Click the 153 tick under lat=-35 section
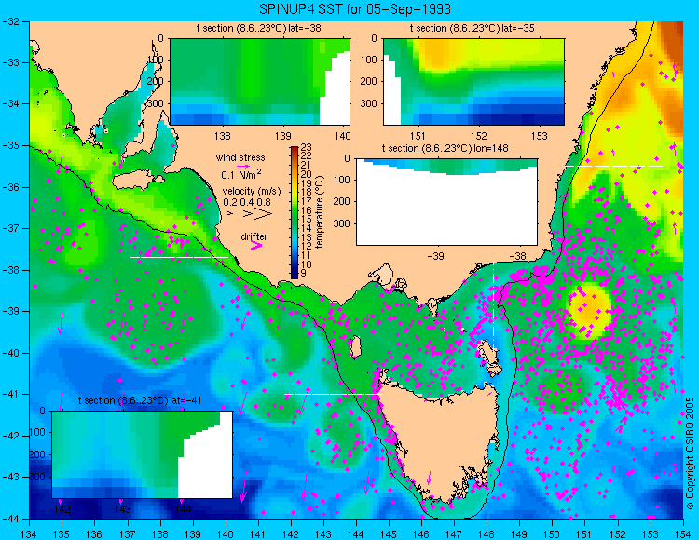This screenshot has height=540, width=699. click(540, 136)
